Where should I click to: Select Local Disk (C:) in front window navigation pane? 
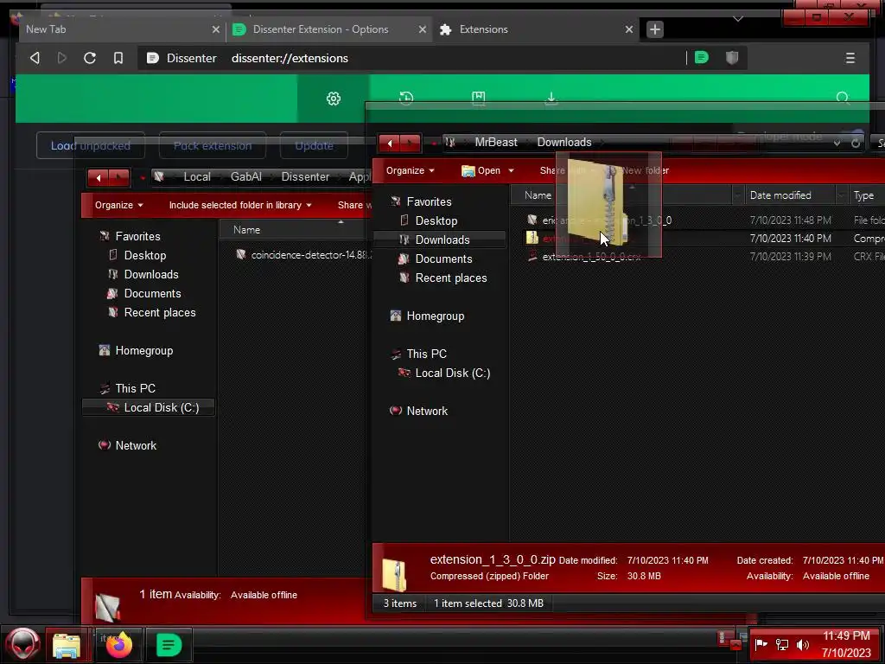click(453, 373)
